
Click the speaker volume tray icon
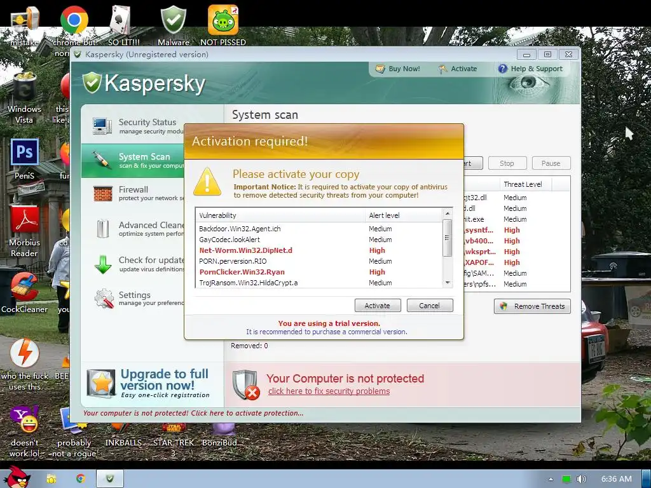click(x=581, y=479)
